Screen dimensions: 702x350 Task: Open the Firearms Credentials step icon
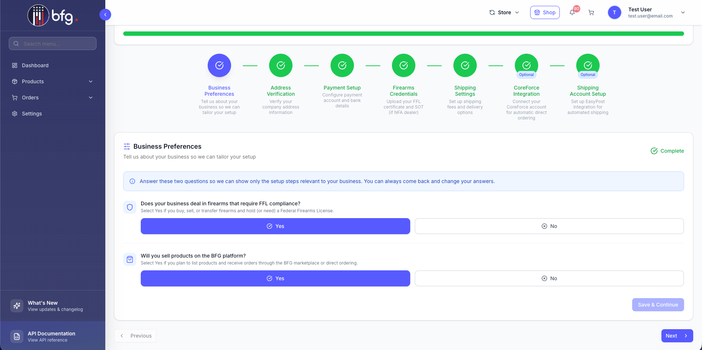tap(404, 65)
